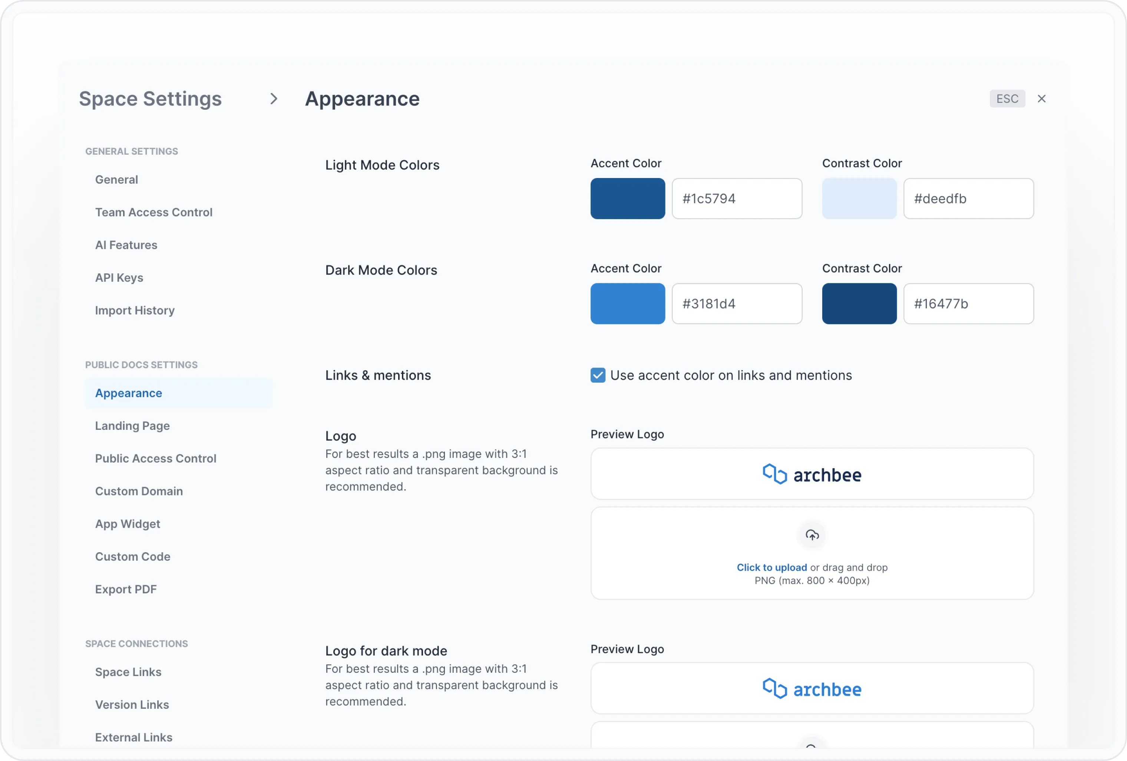Click the 'Links & mentions' label

click(378, 375)
